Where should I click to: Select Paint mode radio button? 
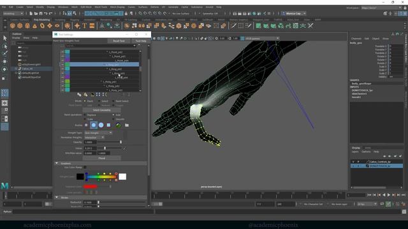[85, 101]
